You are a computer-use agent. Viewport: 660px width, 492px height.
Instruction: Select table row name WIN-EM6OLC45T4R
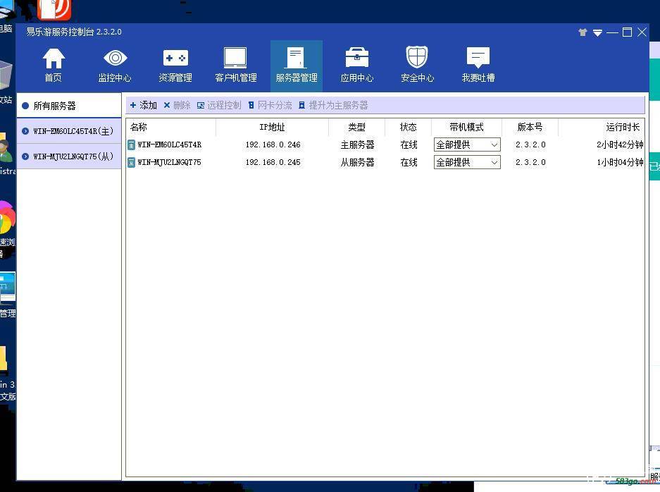tap(170, 144)
